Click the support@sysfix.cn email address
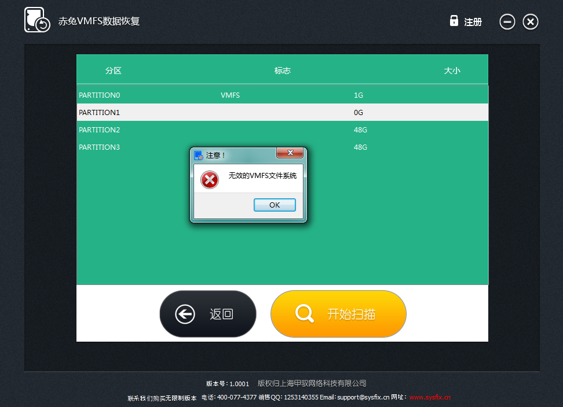 point(363,397)
